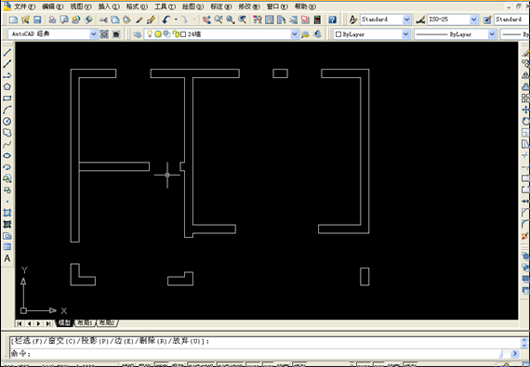Switch to the 布局2 layout tab
530x367 pixels.
(x=107, y=322)
